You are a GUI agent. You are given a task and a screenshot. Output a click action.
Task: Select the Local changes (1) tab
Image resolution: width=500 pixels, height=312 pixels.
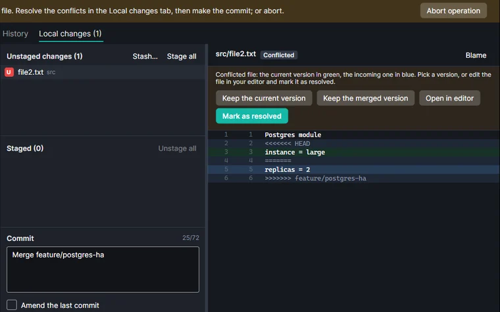[x=70, y=33]
